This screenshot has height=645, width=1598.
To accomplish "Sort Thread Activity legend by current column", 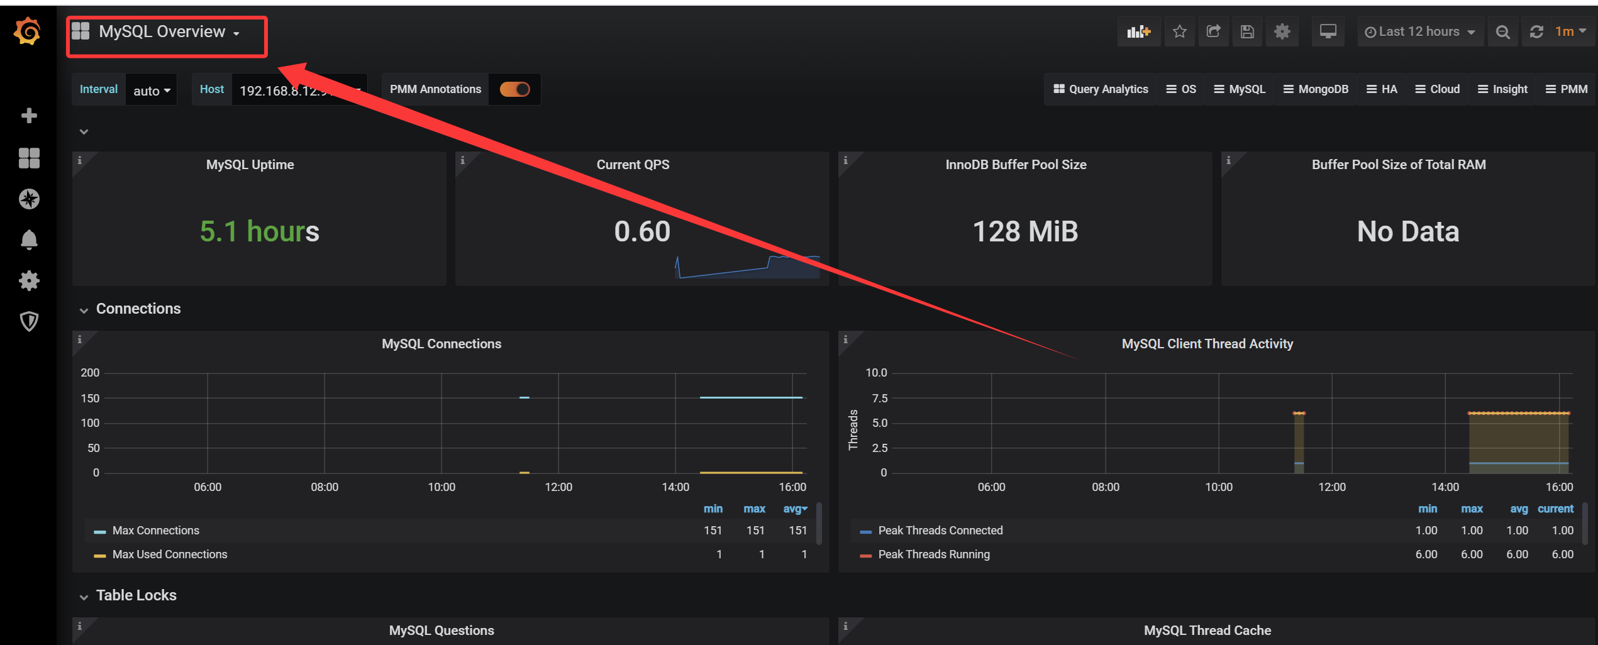I will pyautogui.click(x=1555, y=509).
